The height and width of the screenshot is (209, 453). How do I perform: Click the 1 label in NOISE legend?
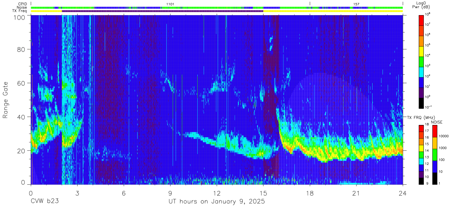[x=440, y=183]
